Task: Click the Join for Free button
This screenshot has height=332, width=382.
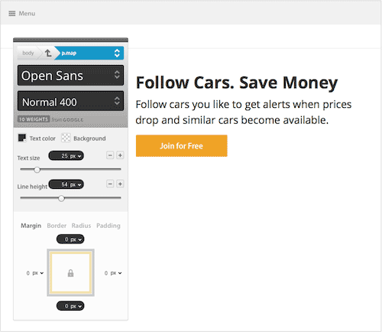Action: pos(182,146)
